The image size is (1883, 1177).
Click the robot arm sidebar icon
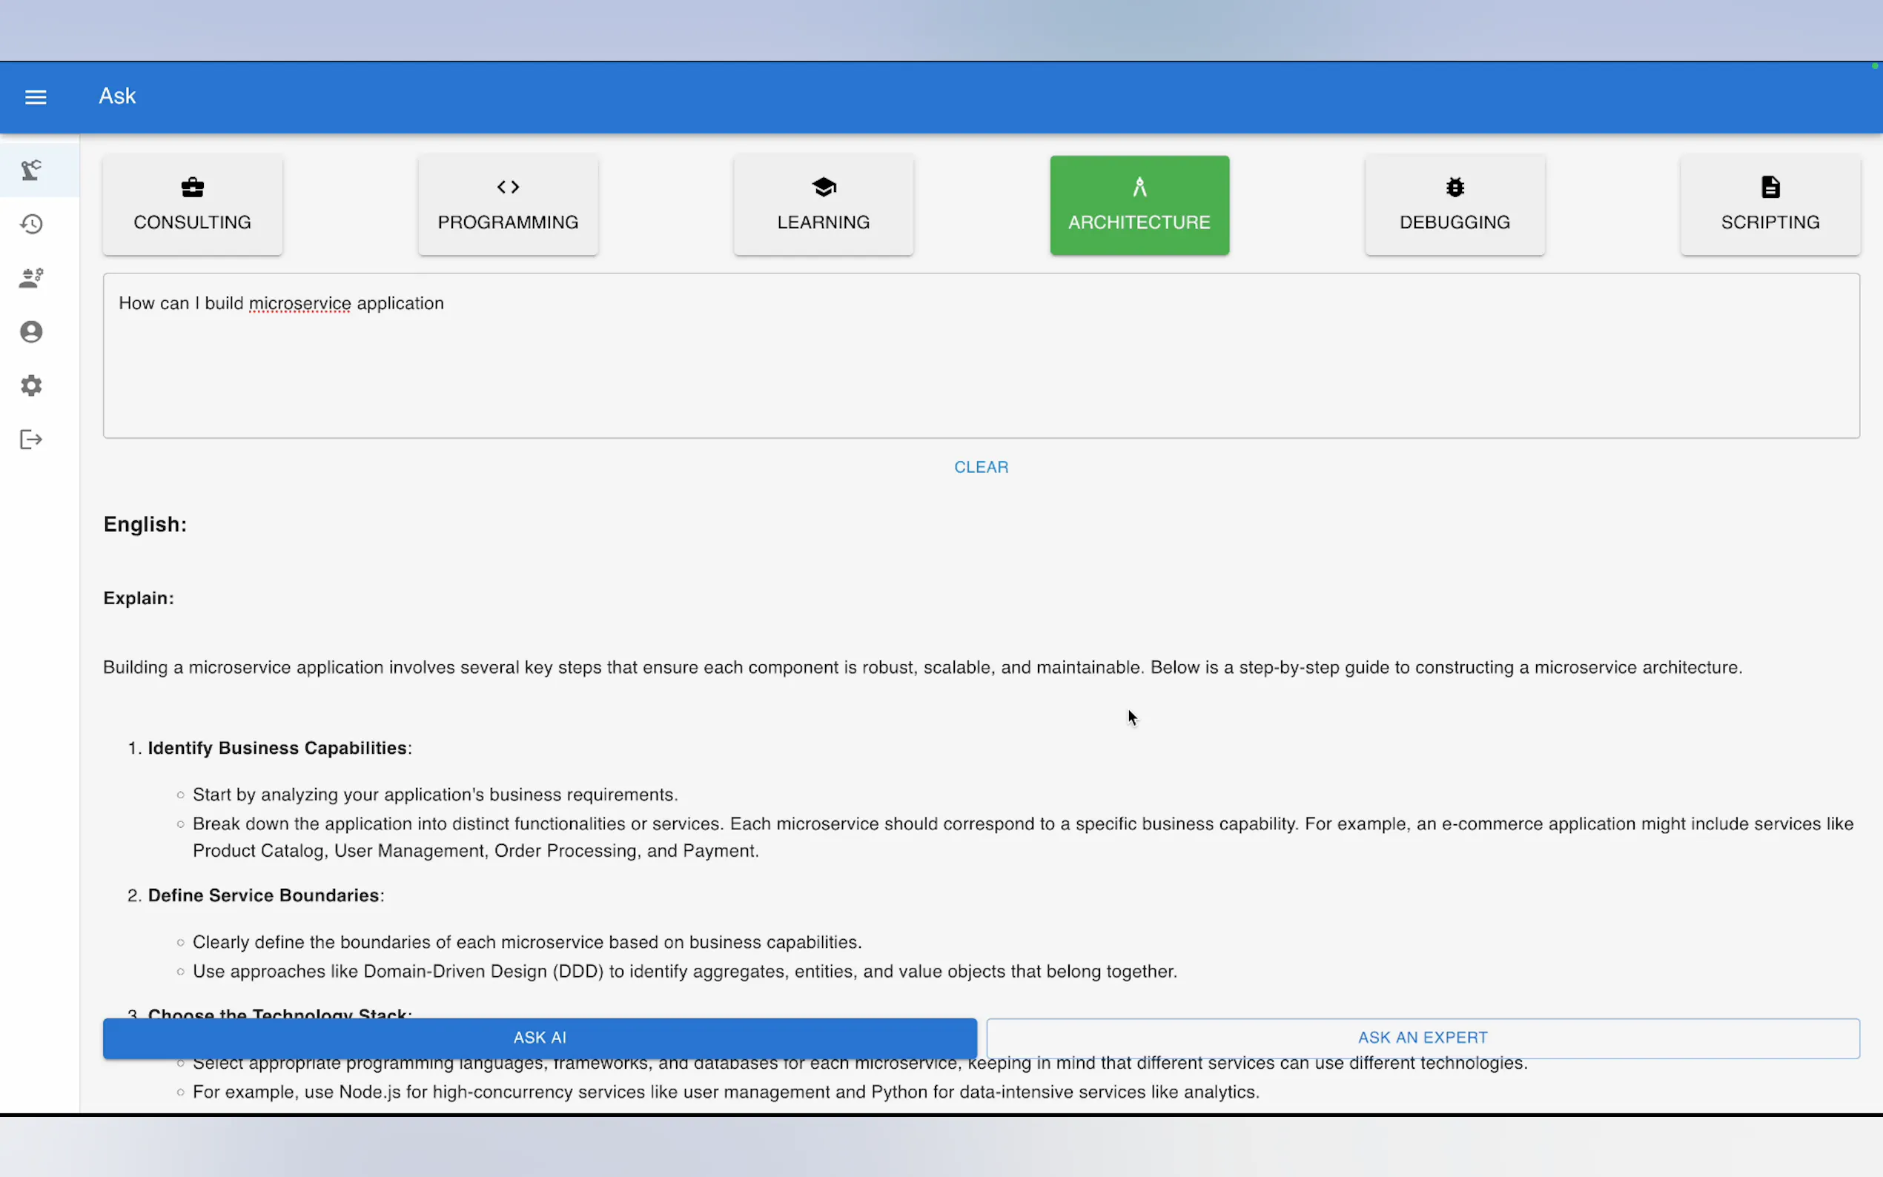click(31, 170)
